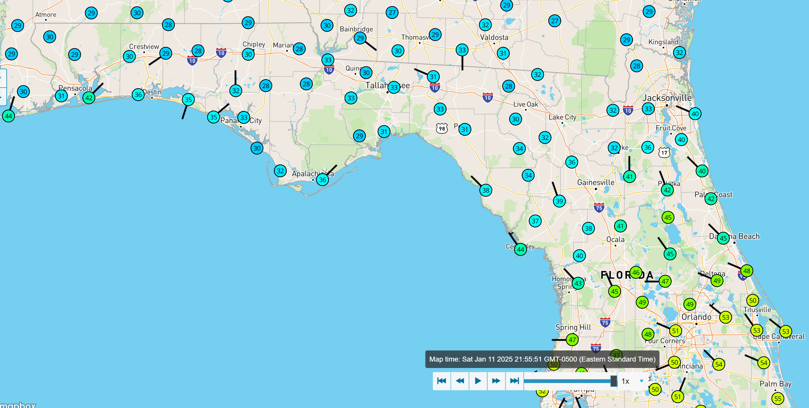809x408 pixels.
Task: Select the 40 station east of Jacksonville
Action: (695, 114)
